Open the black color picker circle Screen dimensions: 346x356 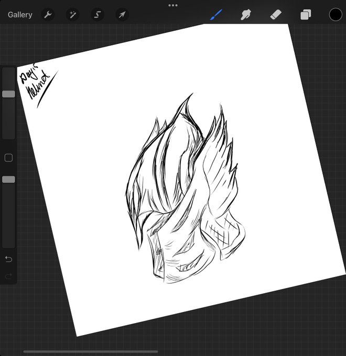pos(336,15)
